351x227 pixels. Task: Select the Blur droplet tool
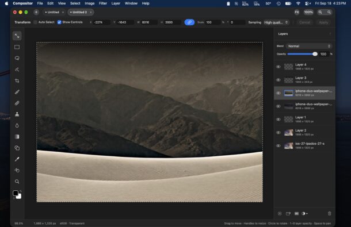17,125
